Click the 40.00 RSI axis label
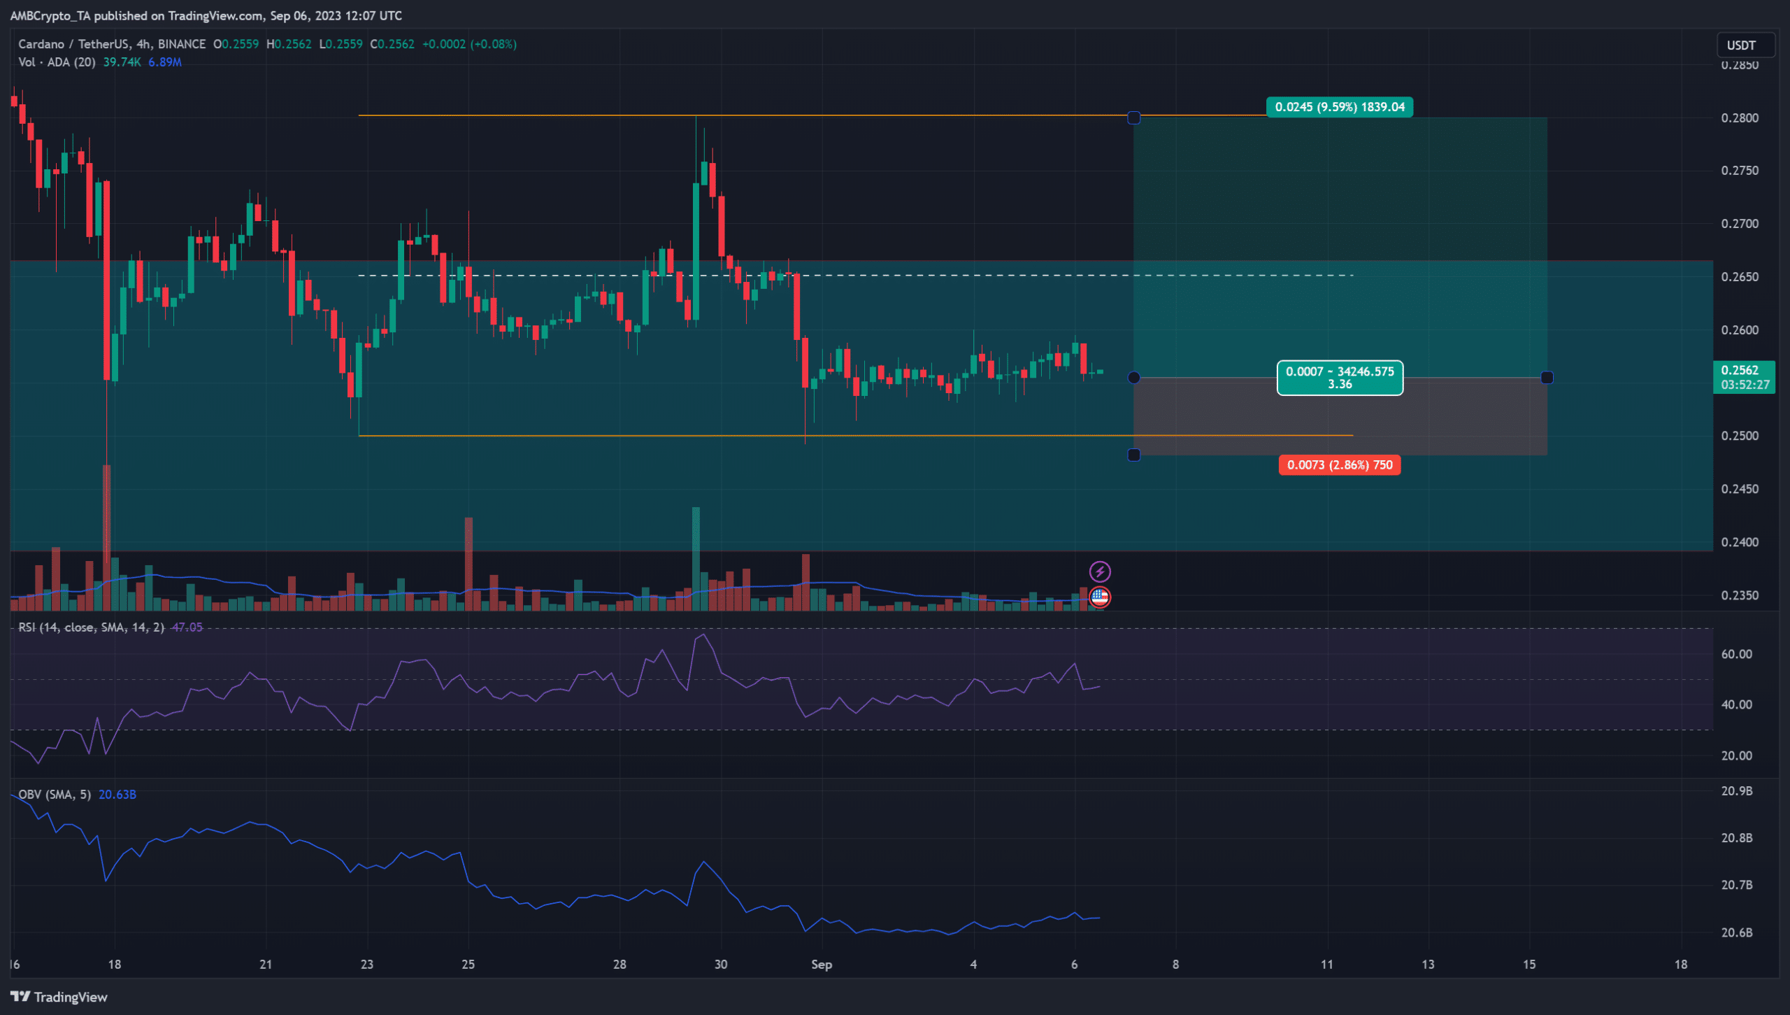Screen dimensions: 1790x1015 coord(1736,705)
